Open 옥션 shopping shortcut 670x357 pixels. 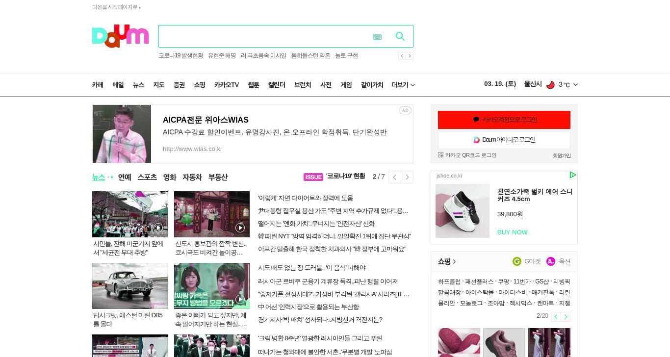559,261
